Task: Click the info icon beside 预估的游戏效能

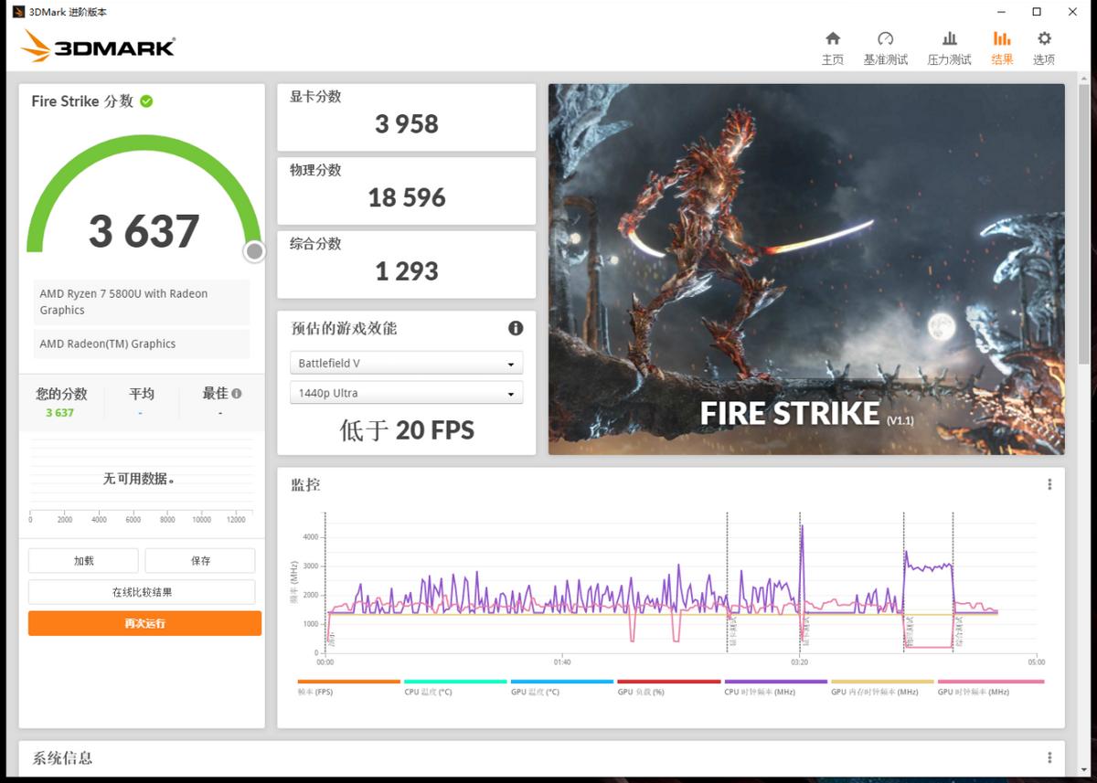Action: [x=515, y=329]
